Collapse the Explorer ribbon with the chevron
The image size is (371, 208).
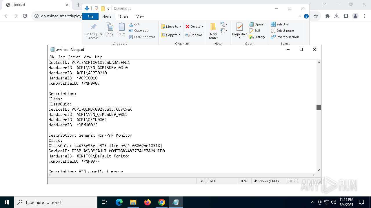point(300,16)
